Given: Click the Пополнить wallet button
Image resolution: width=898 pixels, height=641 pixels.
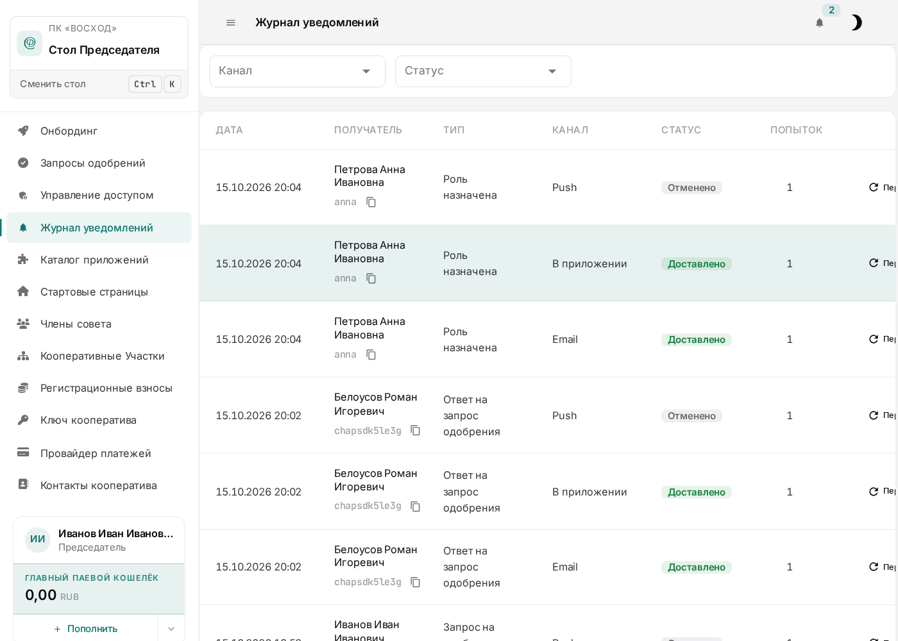Looking at the screenshot, I should [85, 629].
